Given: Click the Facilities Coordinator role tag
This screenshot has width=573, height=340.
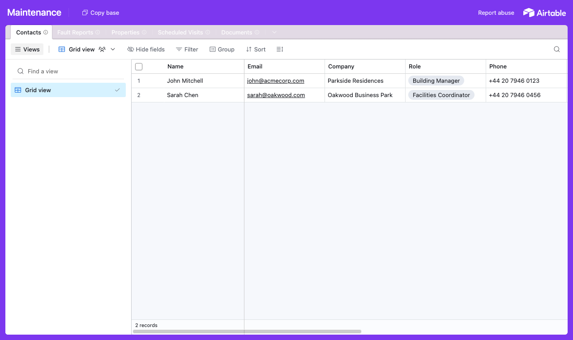Looking at the screenshot, I should [x=441, y=95].
